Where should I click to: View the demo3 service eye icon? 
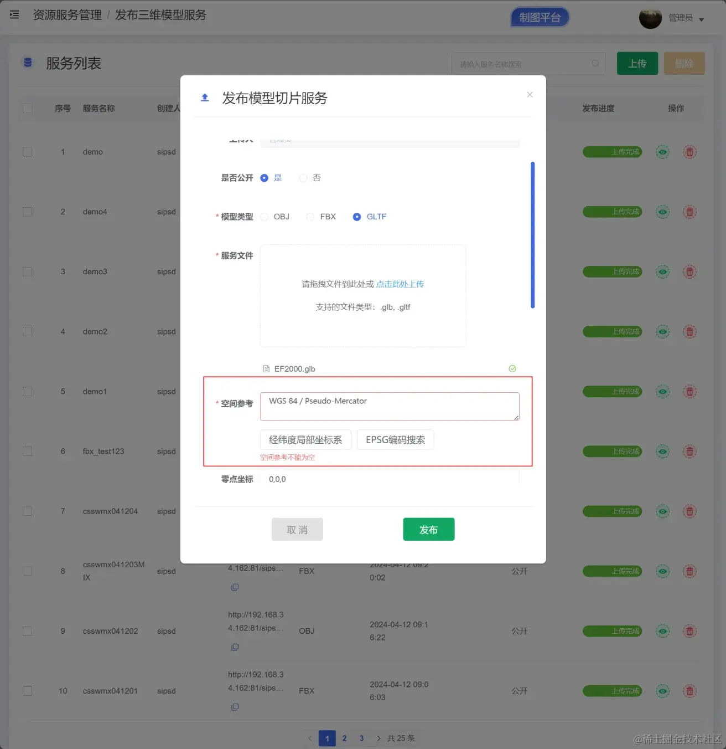pos(662,271)
